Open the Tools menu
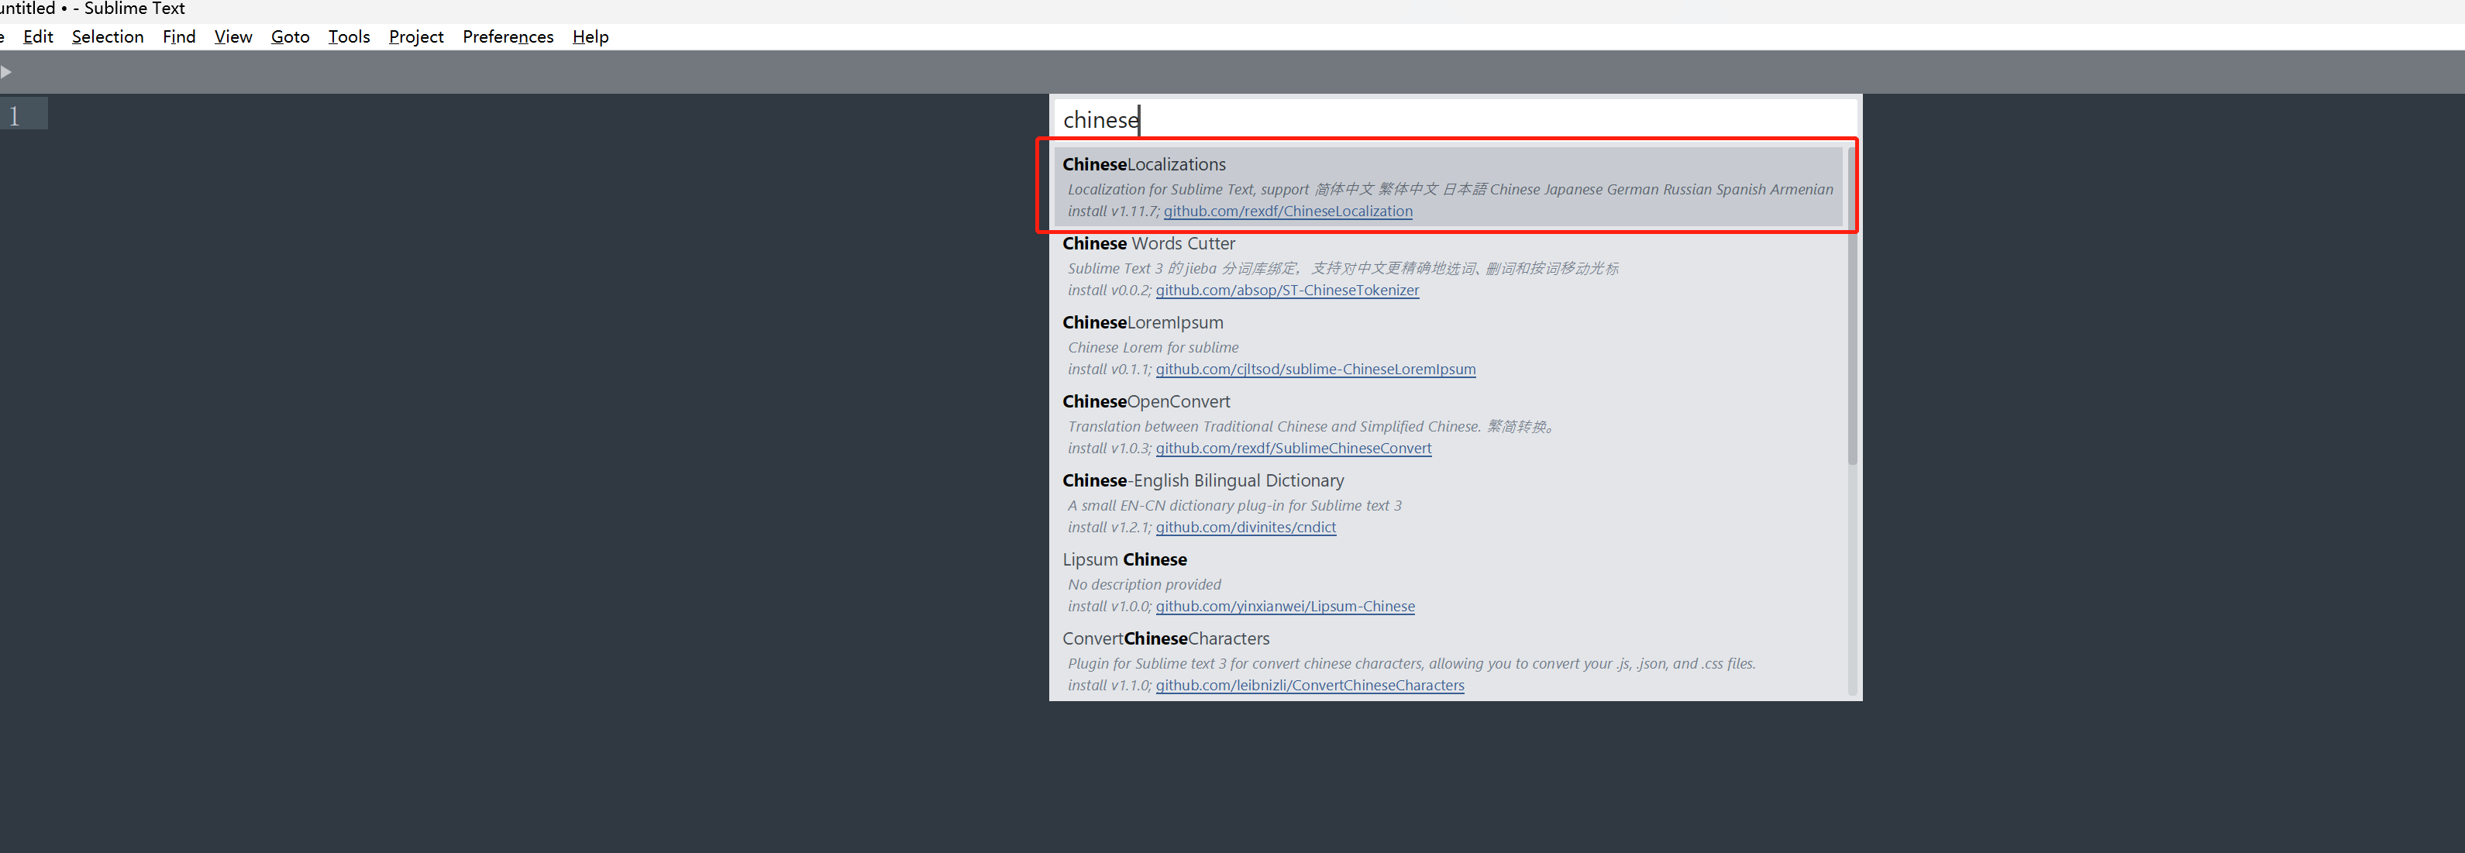Viewport: 2465px width, 853px height. pyautogui.click(x=349, y=36)
